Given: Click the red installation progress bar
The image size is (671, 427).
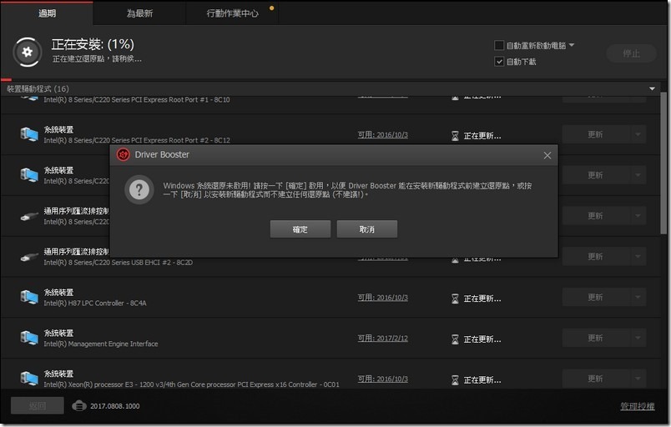Looking at the screenshot, I should [6, 79].
